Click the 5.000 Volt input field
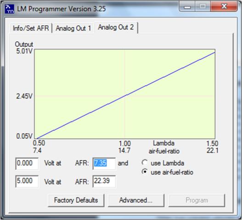The image size is (242, 220). (27, 181)
